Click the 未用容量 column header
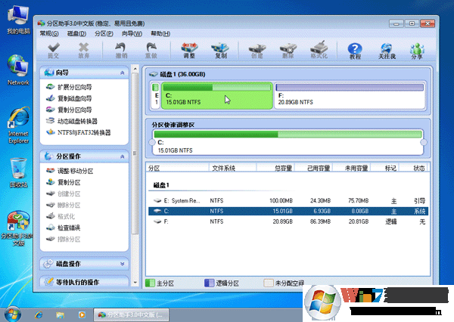The image size is (454, 322). 352,168
